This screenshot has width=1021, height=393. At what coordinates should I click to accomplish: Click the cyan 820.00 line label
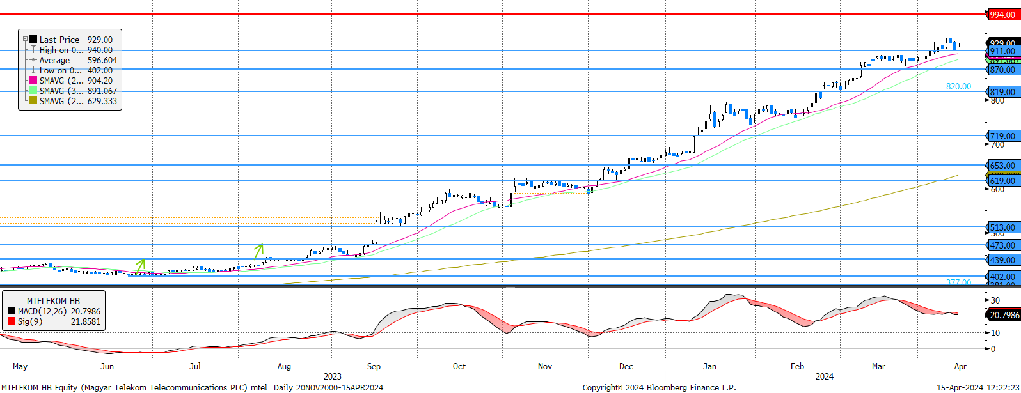(958, 86)
